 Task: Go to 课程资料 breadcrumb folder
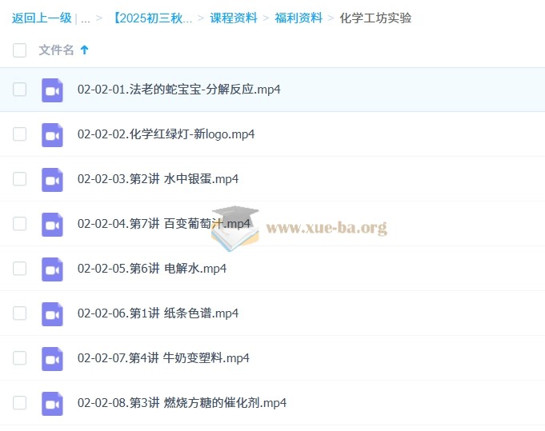click(233, 18)
